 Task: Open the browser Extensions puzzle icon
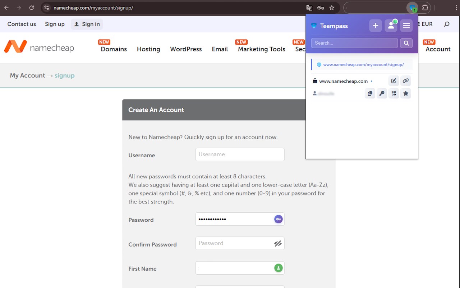pyautogui.click(x=425, y=8)
